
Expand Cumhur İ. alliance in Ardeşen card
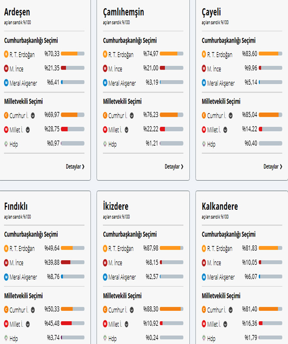(x=33, y=115)
